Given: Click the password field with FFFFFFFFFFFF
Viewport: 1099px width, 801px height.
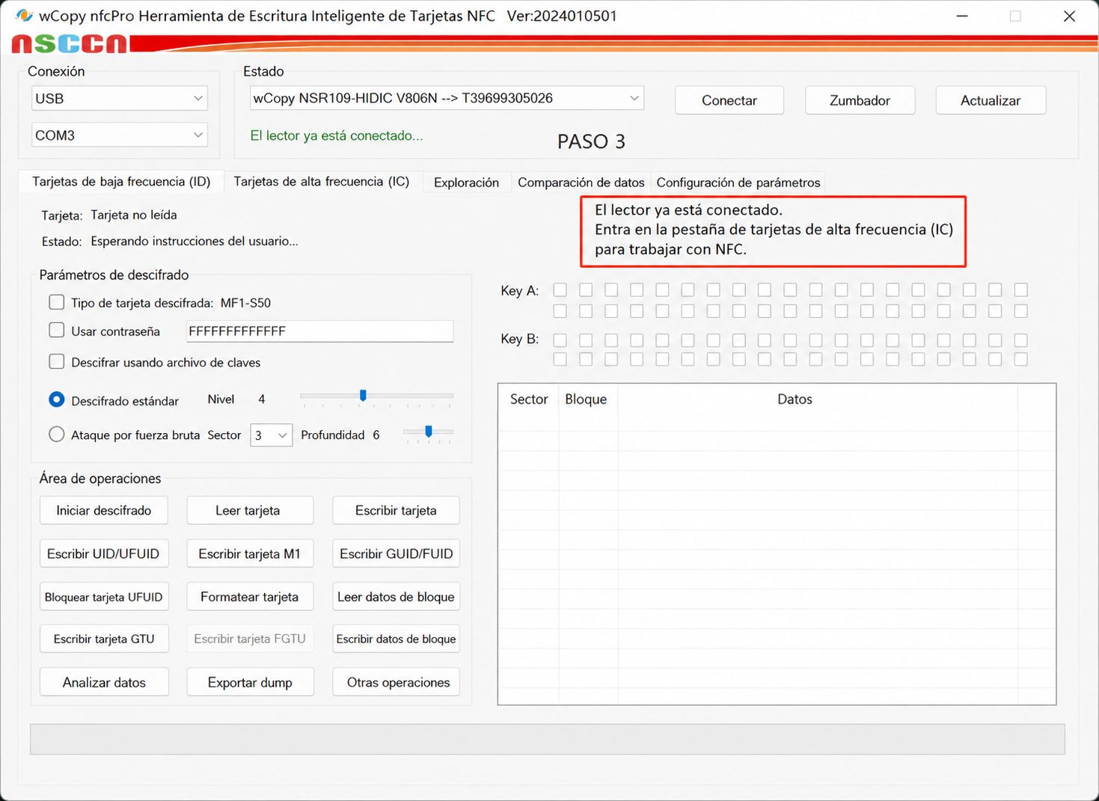Looking at the screenshot, I should pyautogui.click(x=319, y=331).
